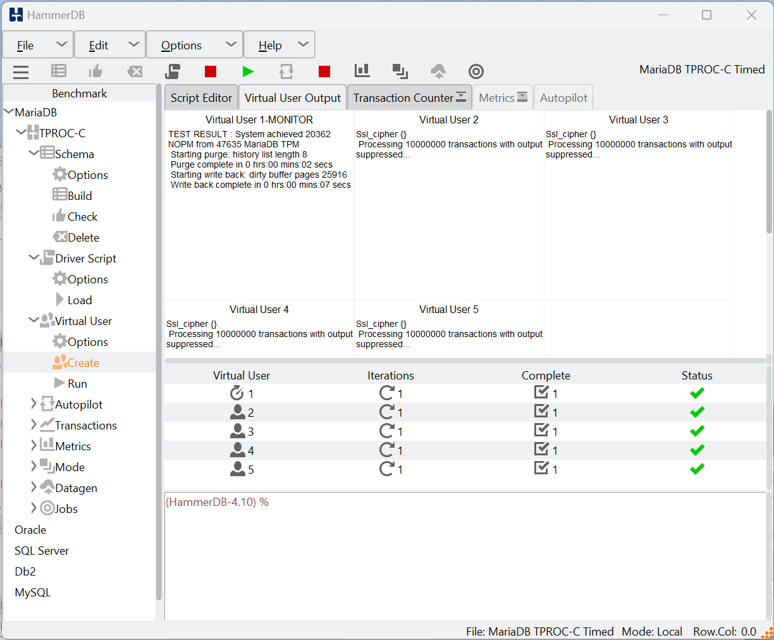Click the person icon for Virtual User 4
The image size is (774, 640).
[238, 450]
